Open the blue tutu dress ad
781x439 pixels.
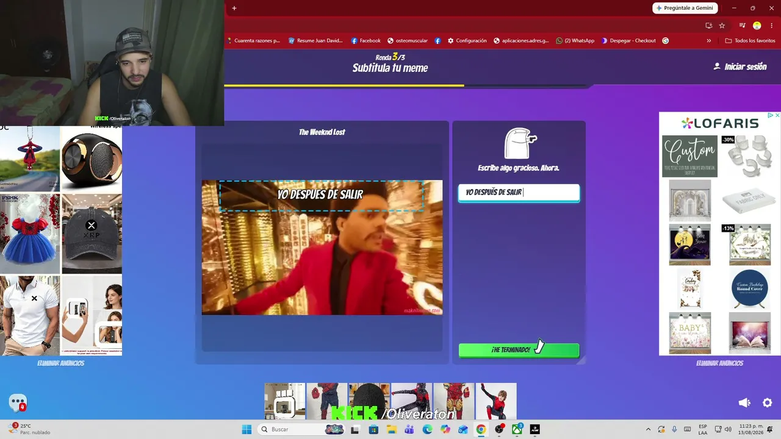(x=30, y=234)
